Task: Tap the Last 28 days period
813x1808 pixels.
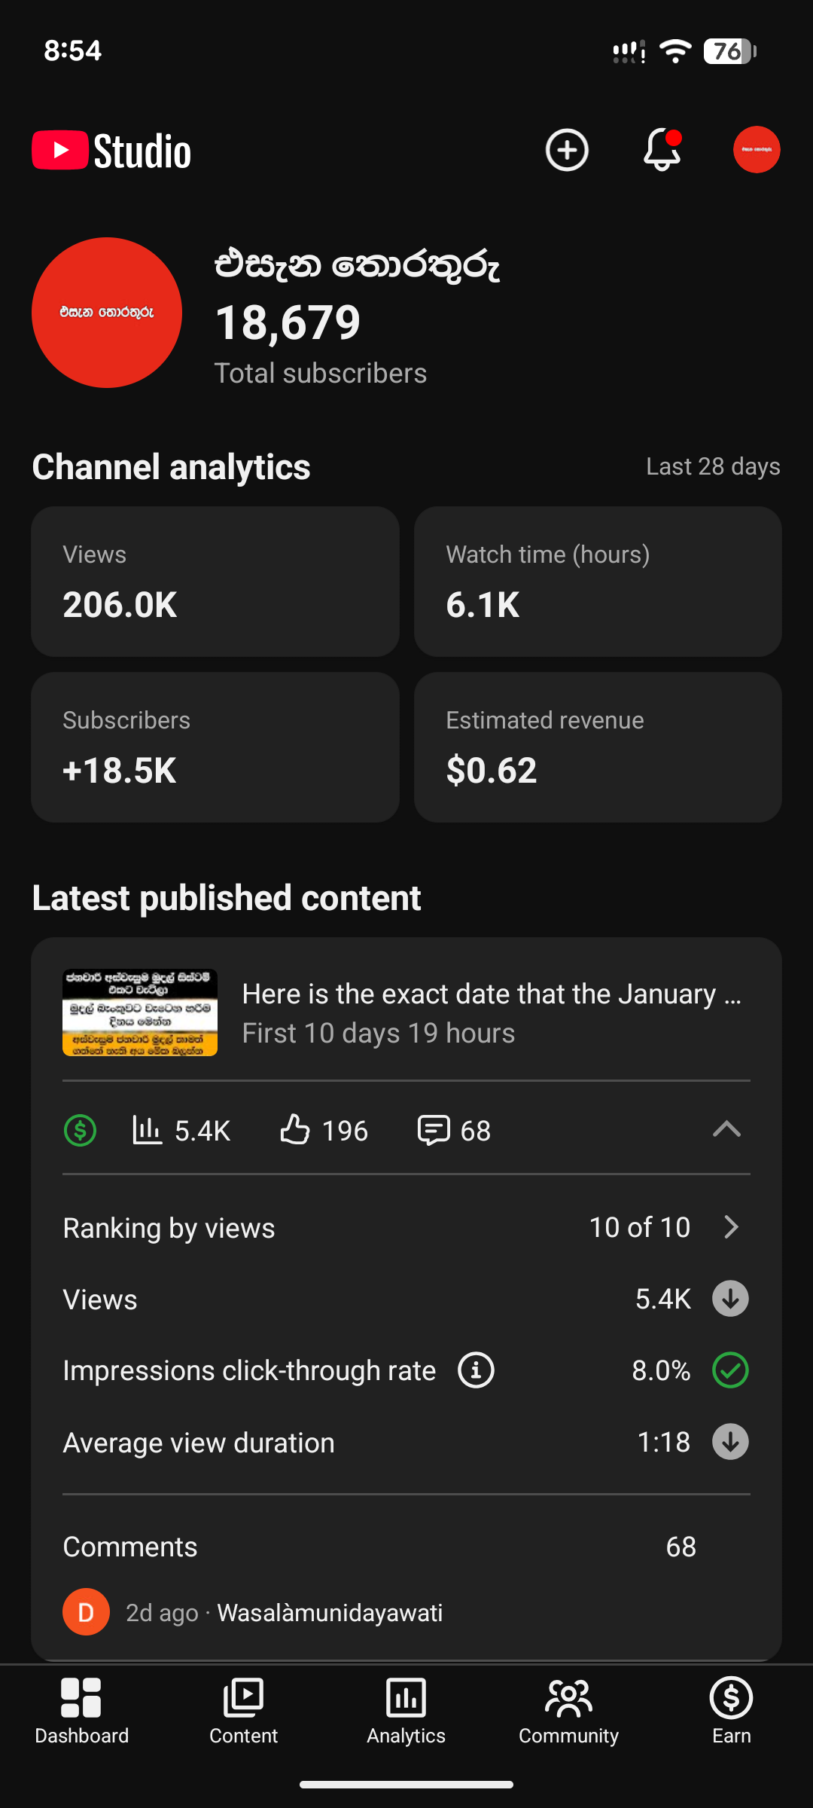Action: pyautogui.click(x=712, y=466)
